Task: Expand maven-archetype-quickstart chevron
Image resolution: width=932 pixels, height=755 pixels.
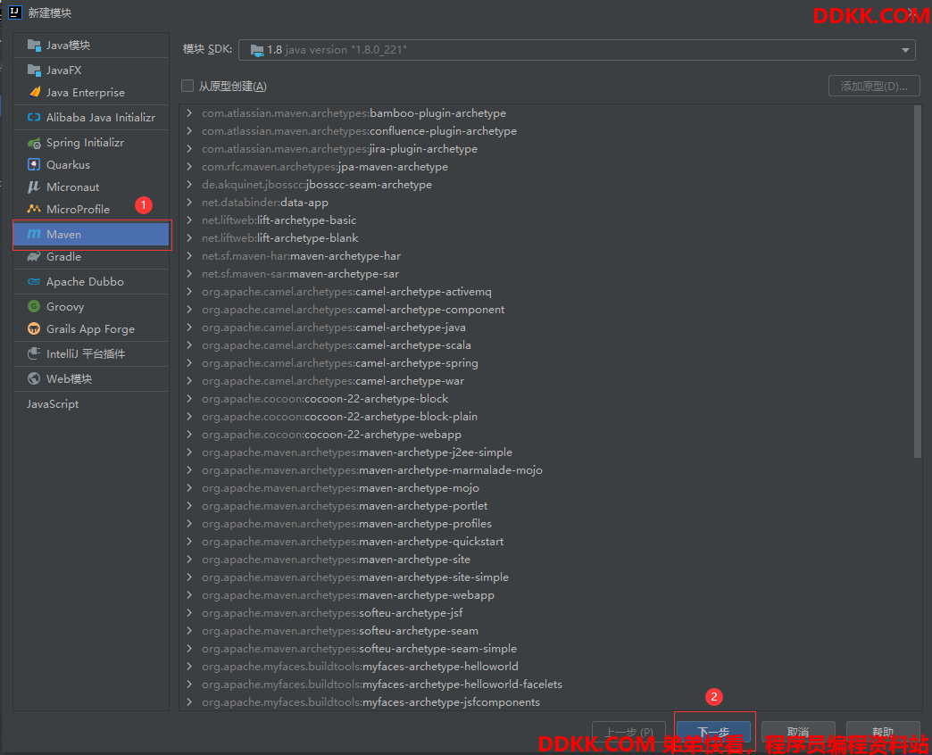Action: coord(189,541)
